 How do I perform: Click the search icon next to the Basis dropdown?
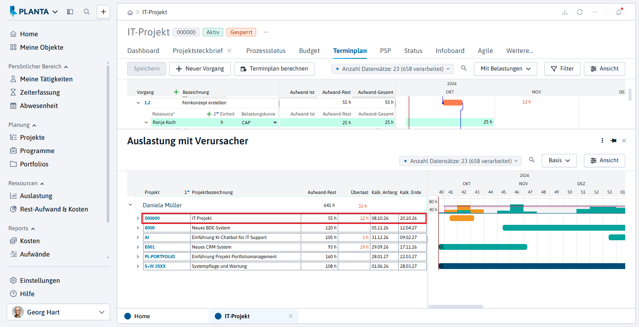(532, 160)
